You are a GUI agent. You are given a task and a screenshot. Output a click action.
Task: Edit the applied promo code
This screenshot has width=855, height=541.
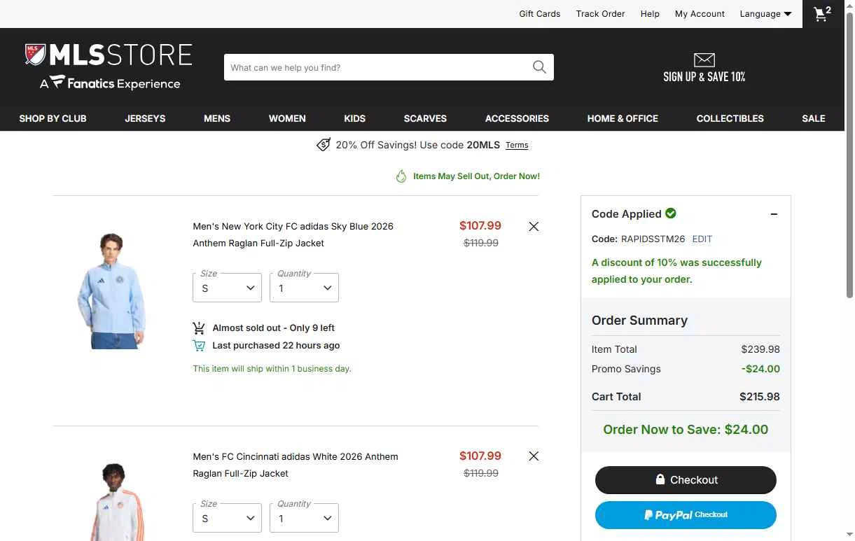click(x=702, y=239)
